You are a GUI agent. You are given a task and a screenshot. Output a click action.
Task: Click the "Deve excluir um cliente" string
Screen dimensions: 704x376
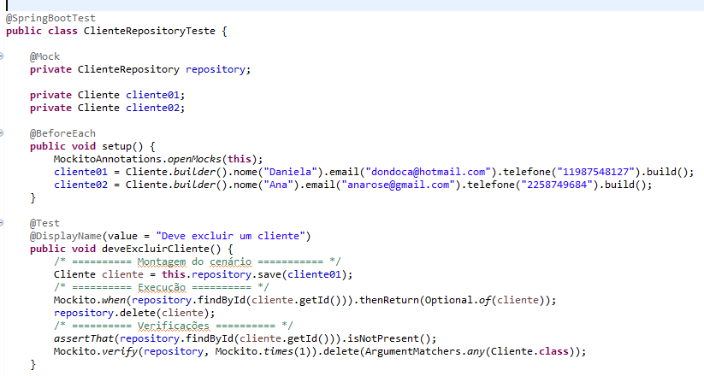pyautogui.click(x=230, y=236)
